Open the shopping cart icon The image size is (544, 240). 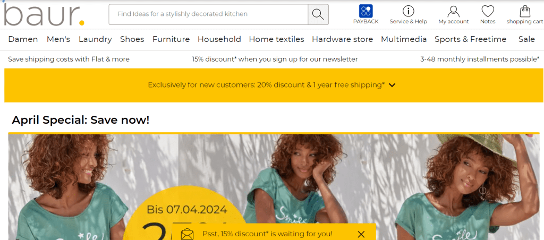[x=525, y=11]
